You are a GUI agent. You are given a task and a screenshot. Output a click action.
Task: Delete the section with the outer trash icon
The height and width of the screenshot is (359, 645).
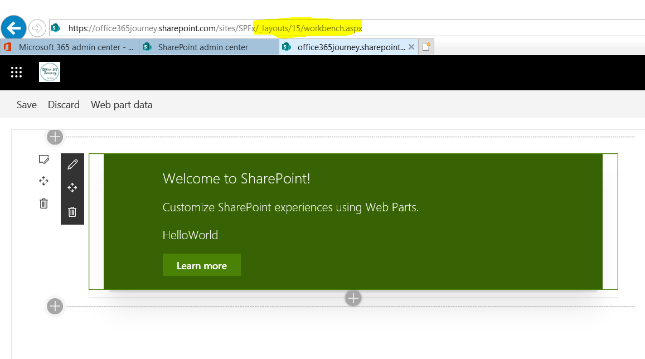43,203
